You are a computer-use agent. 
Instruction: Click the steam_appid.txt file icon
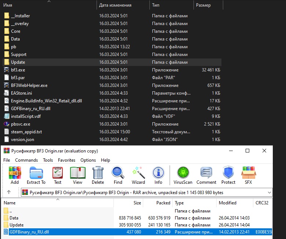tap(7, 131)
